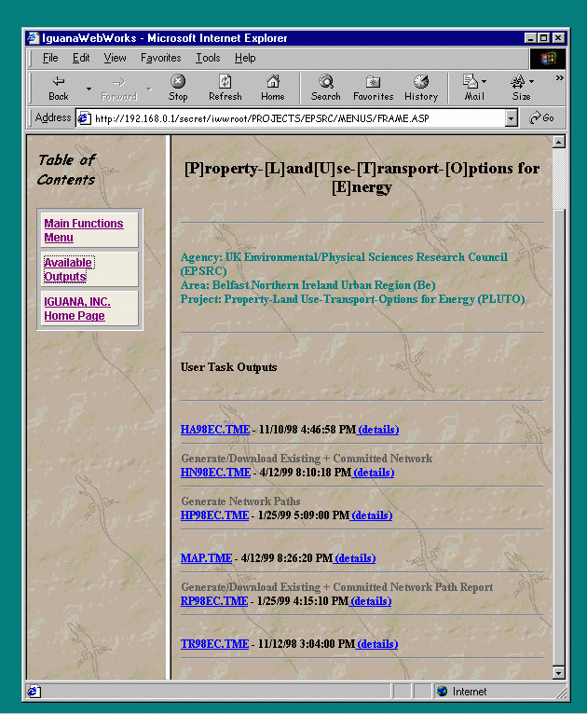Click the 'Internet' status bar zone text
This screenshot has width=587, height=714.
point(470,692)
